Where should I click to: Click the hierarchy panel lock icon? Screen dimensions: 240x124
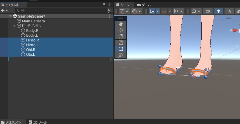point(104,5)
